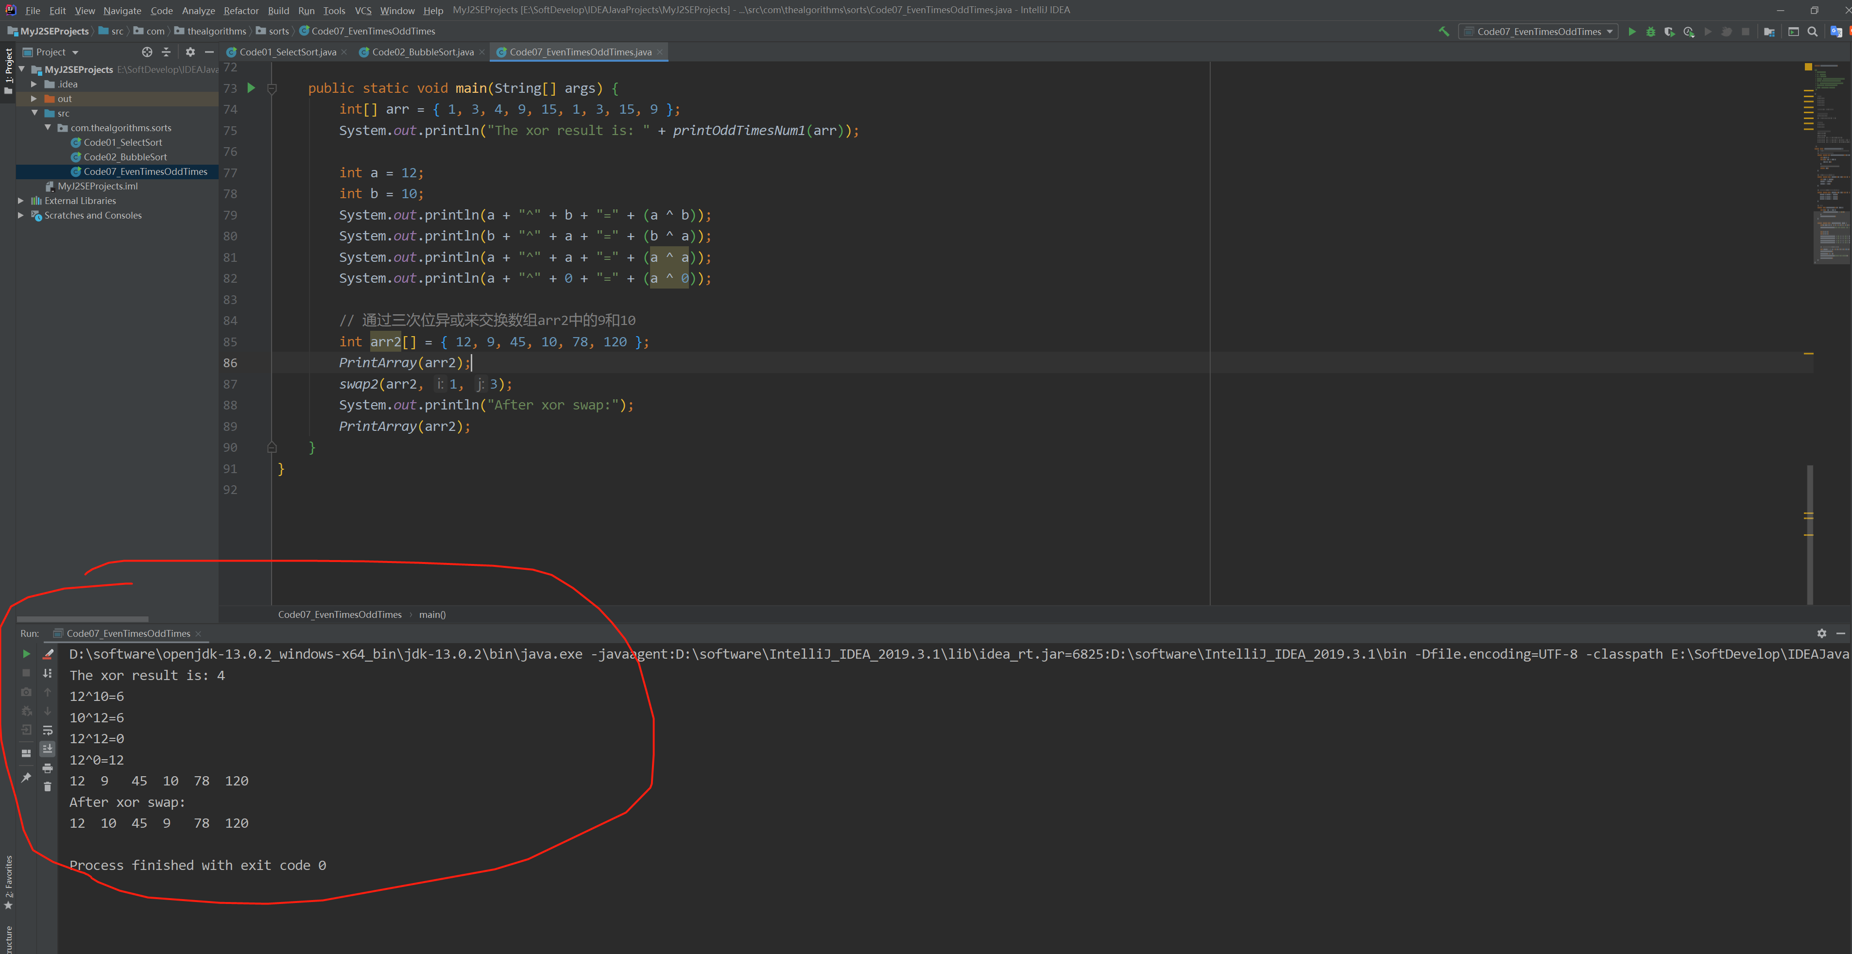
Task: Open Search Everywhere magnifier
Action: pyautogui.click(x=1813, y=31)
